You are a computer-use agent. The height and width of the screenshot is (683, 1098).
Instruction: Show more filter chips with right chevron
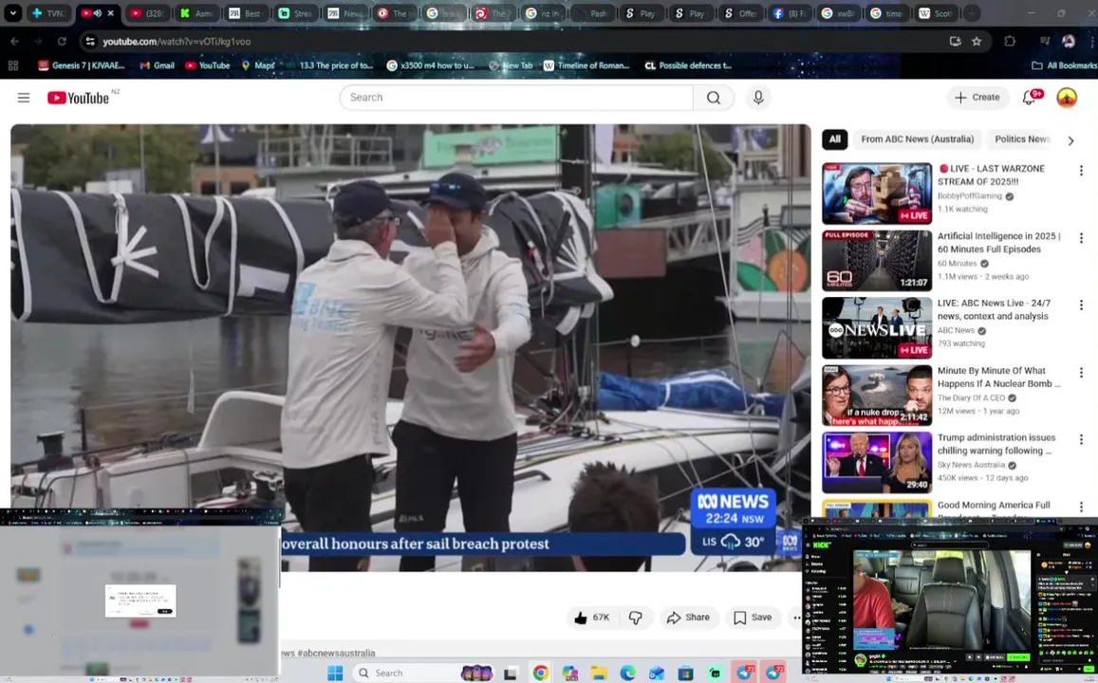point(1070,140)
